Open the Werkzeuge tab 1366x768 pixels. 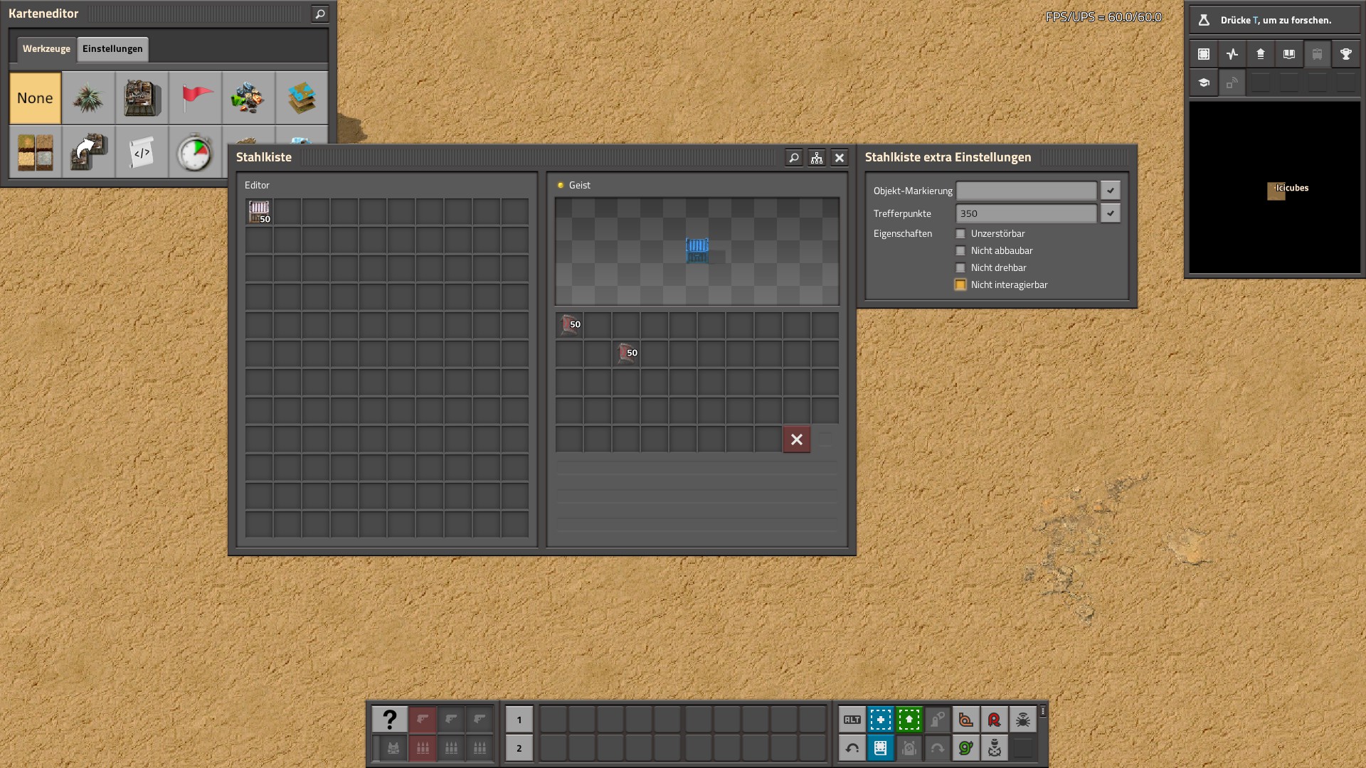[x=46, y=49]
